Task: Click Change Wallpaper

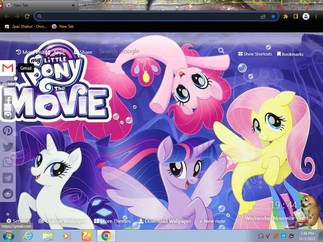Action: pyautogui.click(x=62, y=221)
